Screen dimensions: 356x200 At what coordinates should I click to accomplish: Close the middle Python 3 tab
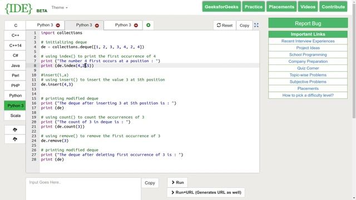(97, 25)
